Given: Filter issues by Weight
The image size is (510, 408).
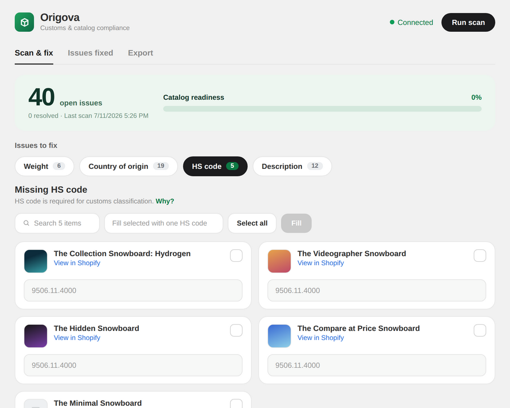Looking at the screenshot, I should (44, 166).
